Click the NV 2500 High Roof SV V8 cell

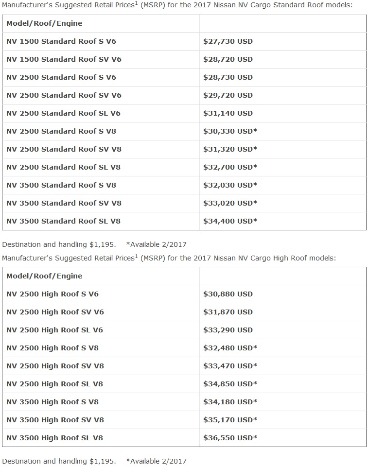coord(55,366)
